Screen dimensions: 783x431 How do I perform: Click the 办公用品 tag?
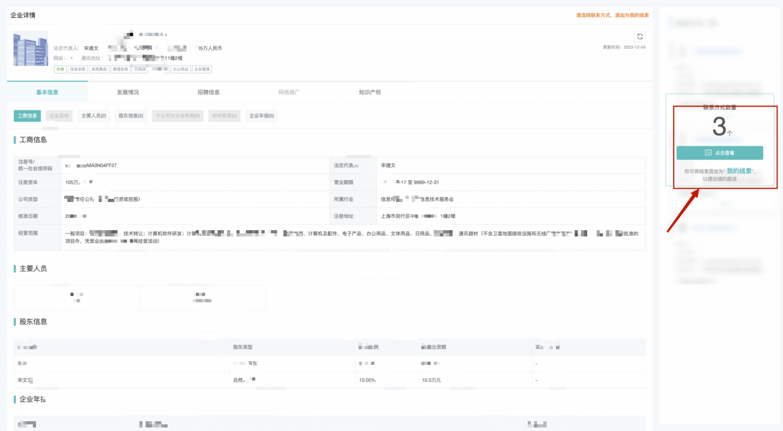tap(180, 69)
